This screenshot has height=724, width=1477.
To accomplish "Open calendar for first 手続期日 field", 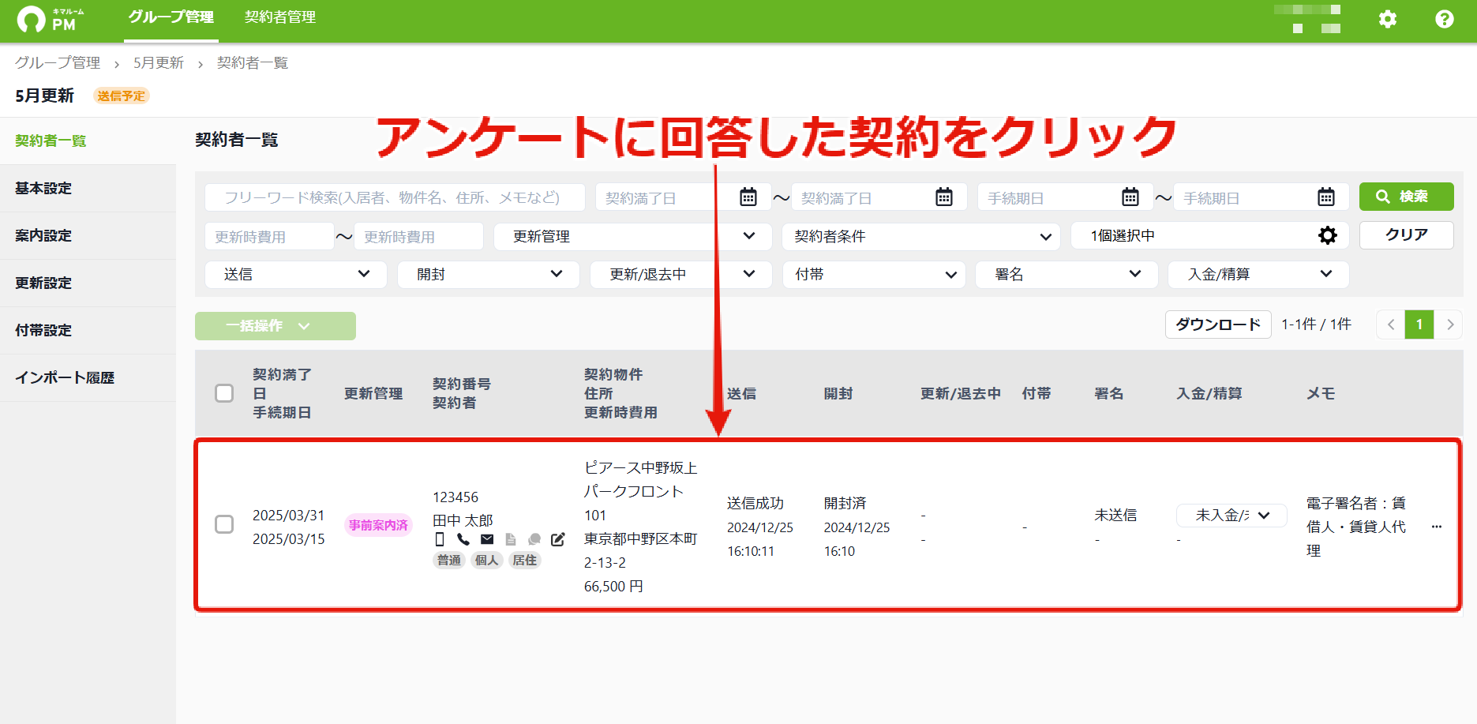I will pyautogui.click(x=1130, y=197).
